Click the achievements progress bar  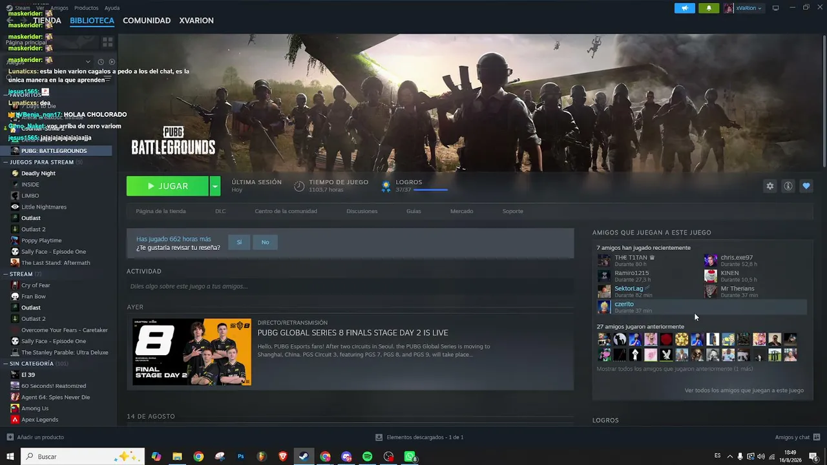click(430, 190)
